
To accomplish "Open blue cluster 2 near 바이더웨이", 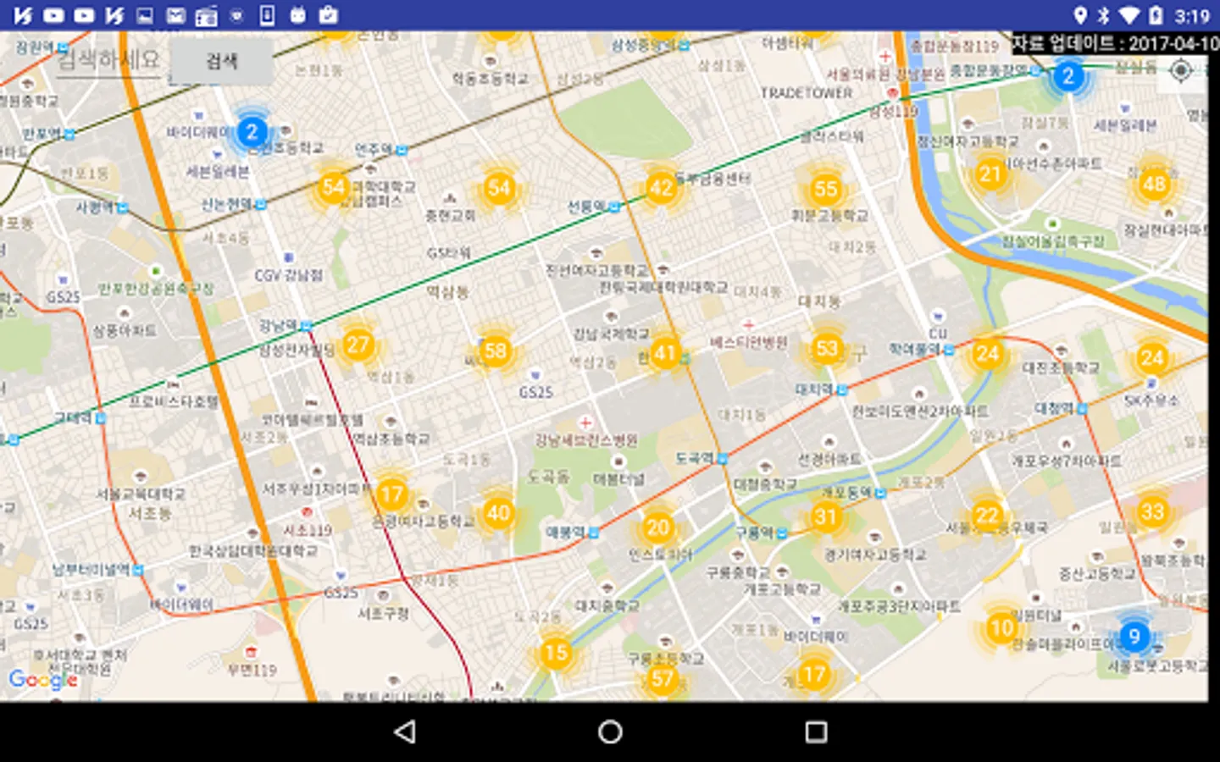I will coord(251,132).
